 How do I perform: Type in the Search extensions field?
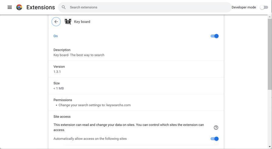[x=146, y=7]
